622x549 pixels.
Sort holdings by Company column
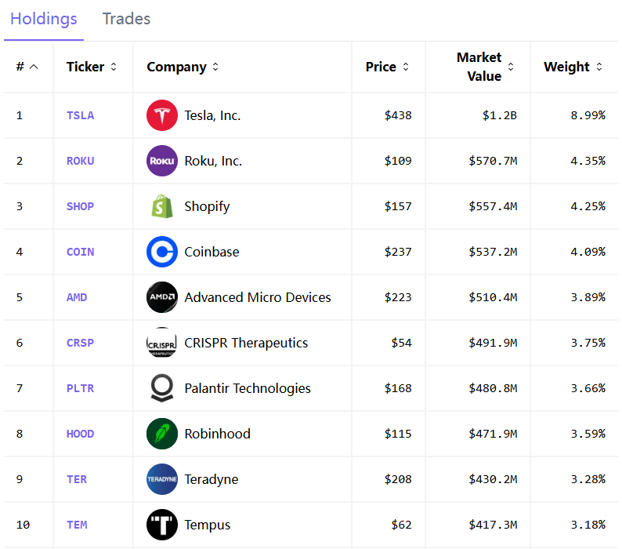point(183,67)
